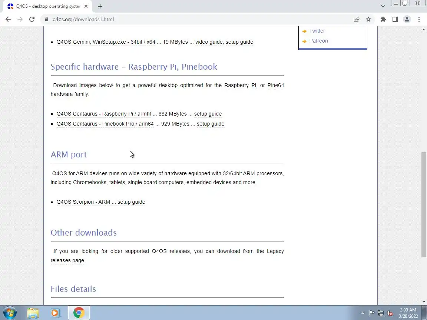Open a new tab with the plus button
This screenshot has height=320, width=427.
tap(100, 6)
